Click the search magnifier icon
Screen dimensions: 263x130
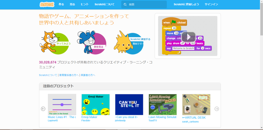click(x=125, y=4)
